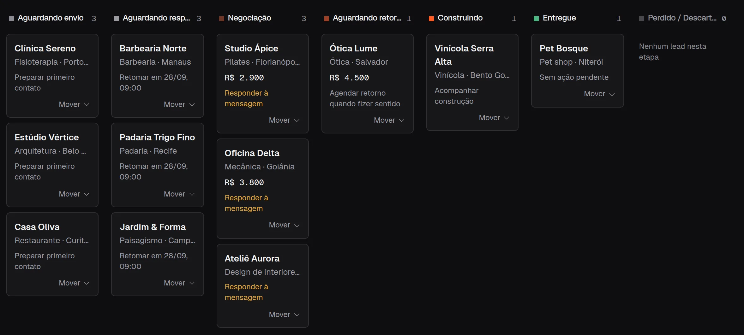
Task: Open the Pet Bosque lead title
Action: (x=564, y=48)
